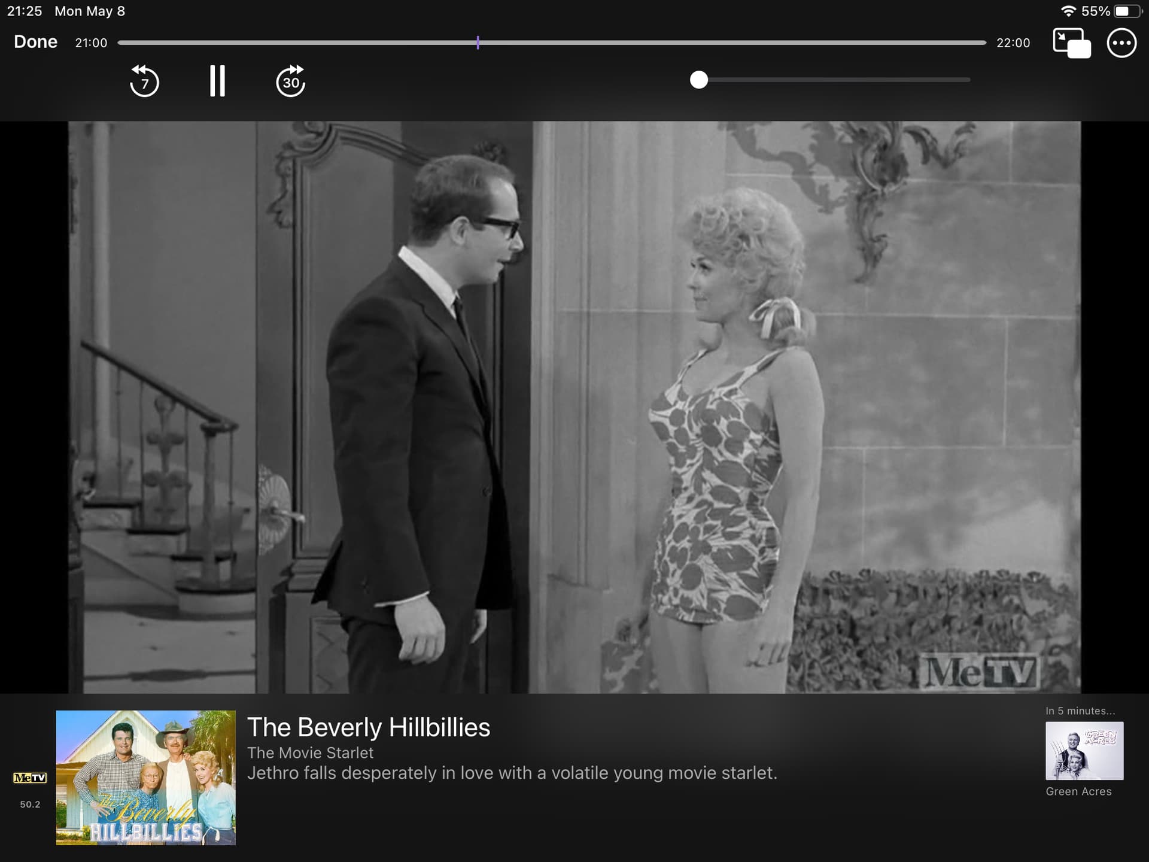Screen dimensions: 1149x862
Task: Enter picture-in-picture mode
Action: point(1071,43)
